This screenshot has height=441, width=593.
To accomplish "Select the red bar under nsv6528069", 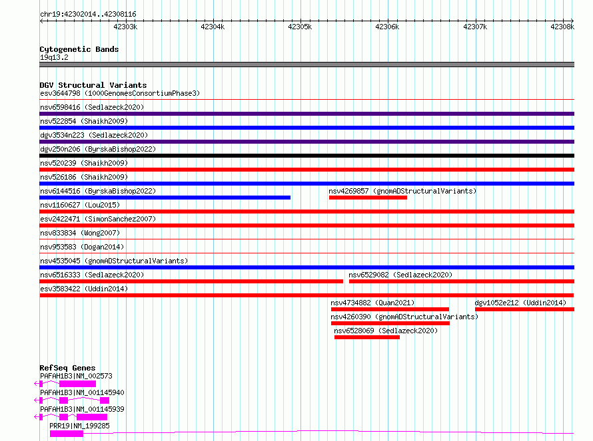I will point(367,337).
